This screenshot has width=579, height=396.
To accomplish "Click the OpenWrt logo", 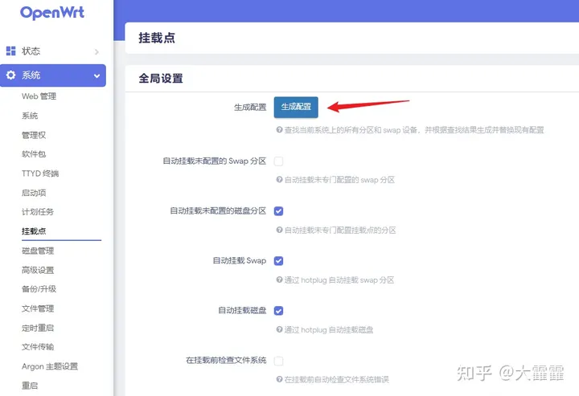I will click(x=52, y=14).
